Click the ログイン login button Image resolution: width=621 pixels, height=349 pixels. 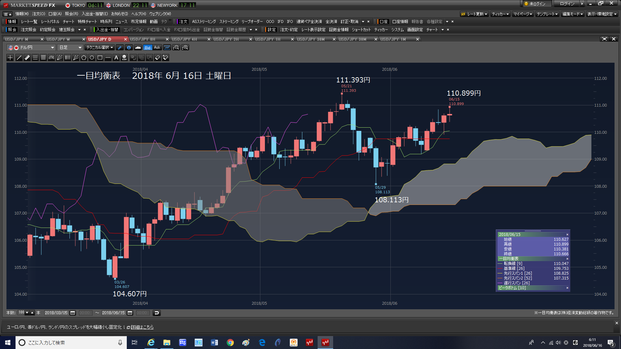(x=567, y=4)
